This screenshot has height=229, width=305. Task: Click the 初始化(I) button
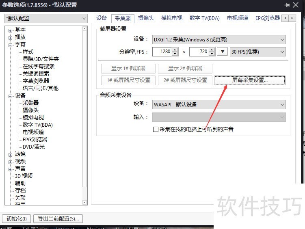(16, 219)
